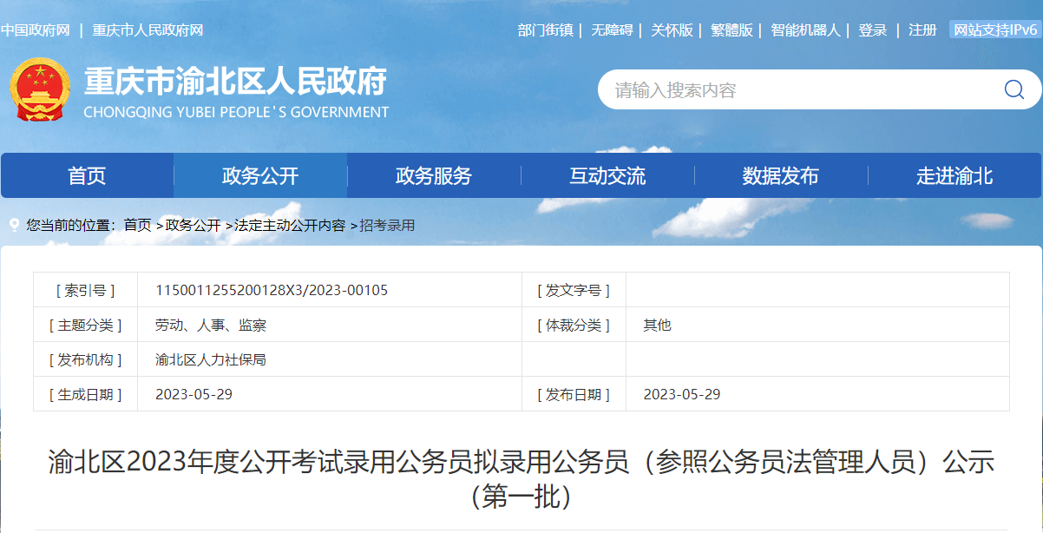Viewport: 1043px width, 533px height.
Task: Click the CHONGQING YUBEI PEOPLE'S GOVERNMENT subtitle
Action: pos(236,112)
